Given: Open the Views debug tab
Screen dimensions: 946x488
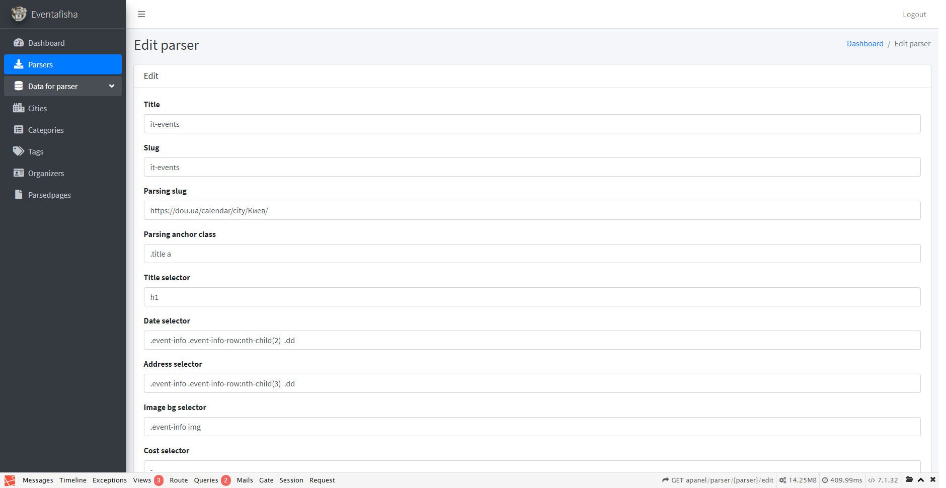Looking at the screenshot, I should pos(142,480).
